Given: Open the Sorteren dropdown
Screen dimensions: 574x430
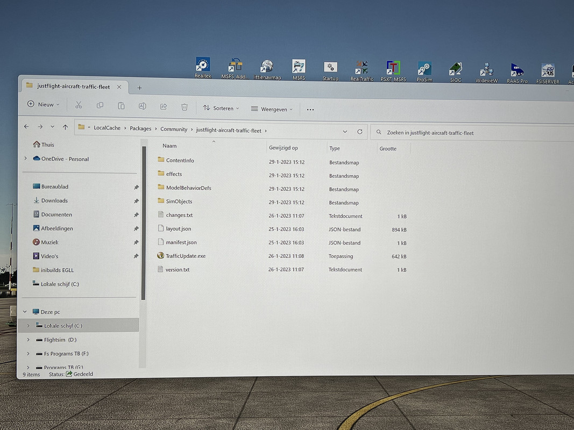Looking at the screenshot, I should click(x=221, y=108).
